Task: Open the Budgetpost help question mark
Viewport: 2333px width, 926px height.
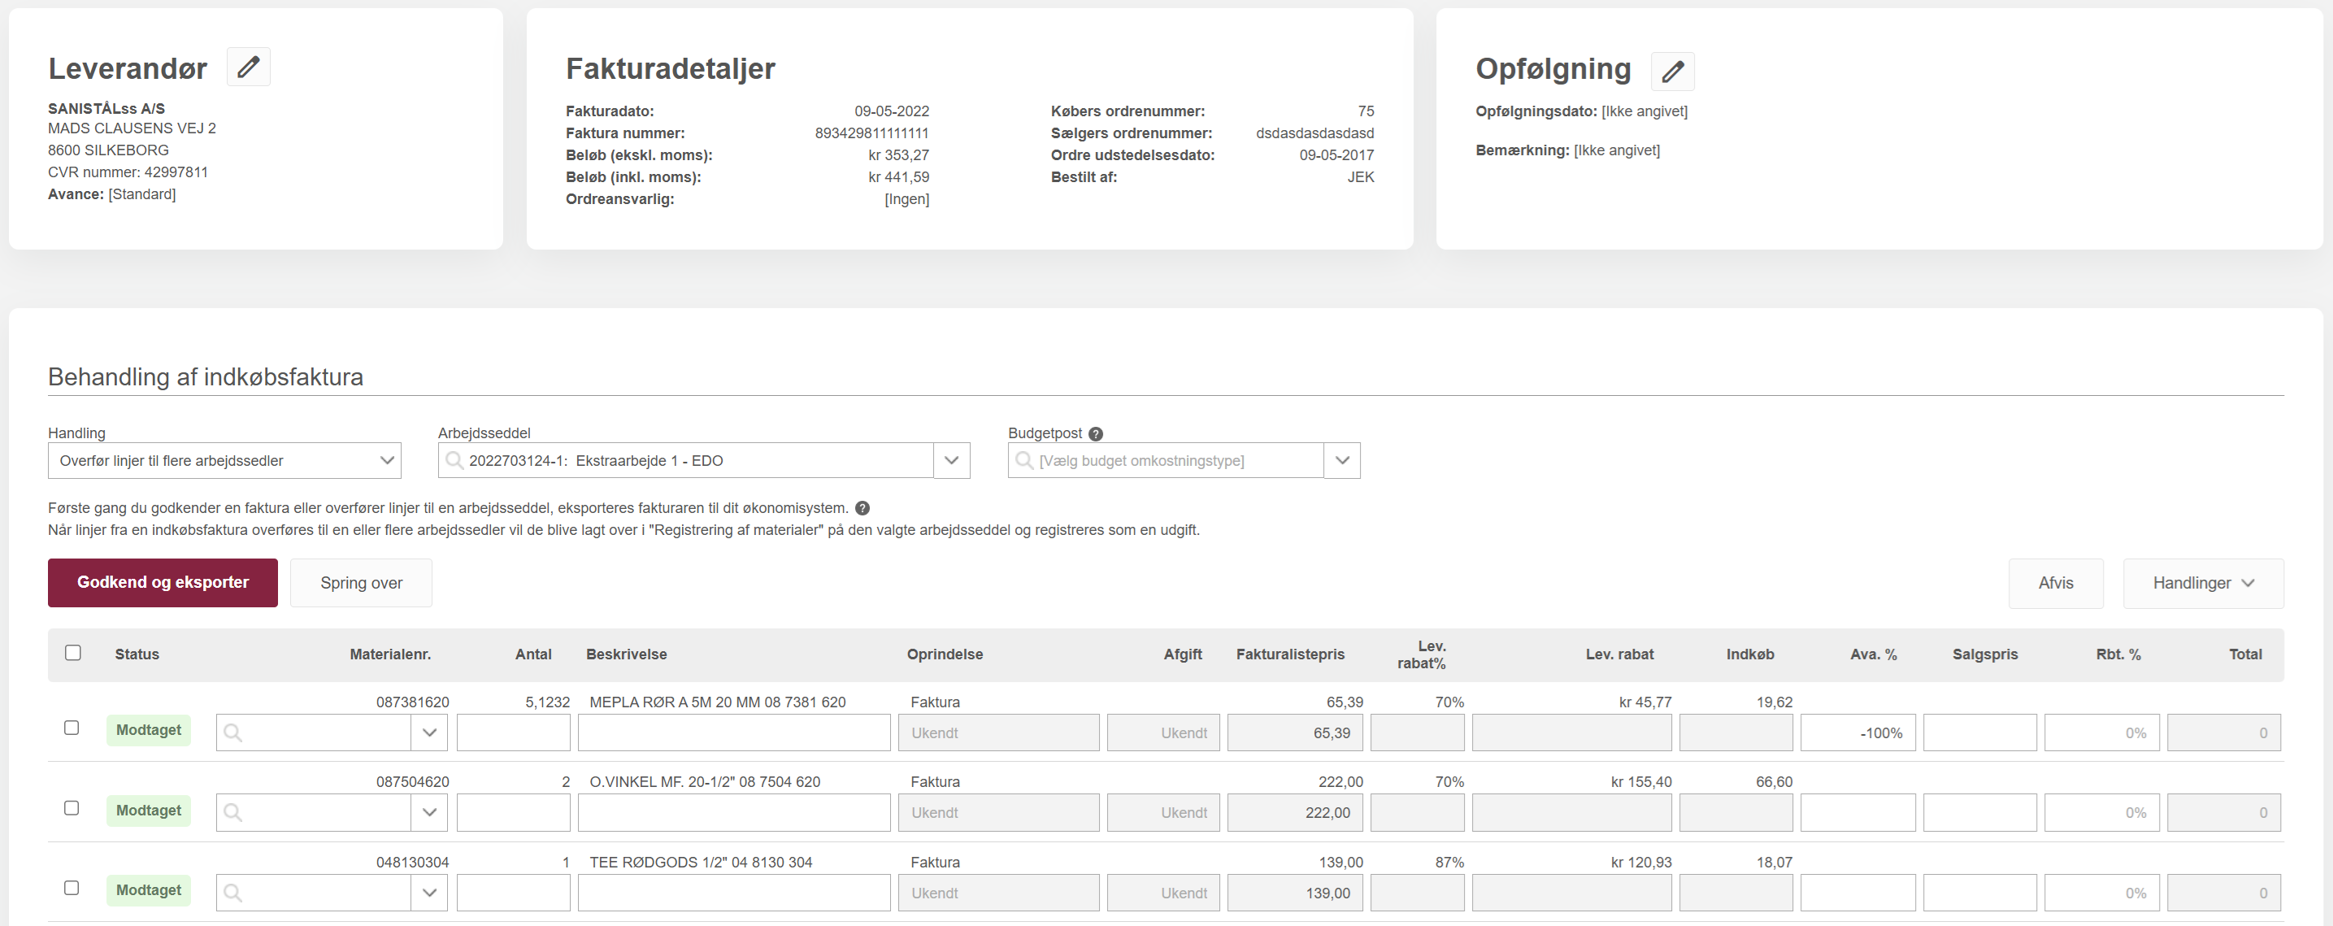Action: click(x=1096, y=434)
